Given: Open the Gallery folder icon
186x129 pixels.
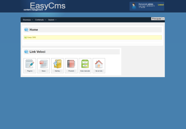Looking at the screenshot, I should coord(58,64).
